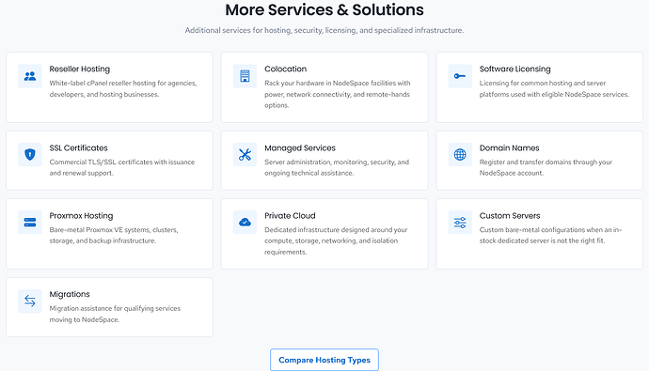This screenshot has width=649, height=371.
Task: Click the 'Server administration, monitoring' description
Action: [337, 167]
